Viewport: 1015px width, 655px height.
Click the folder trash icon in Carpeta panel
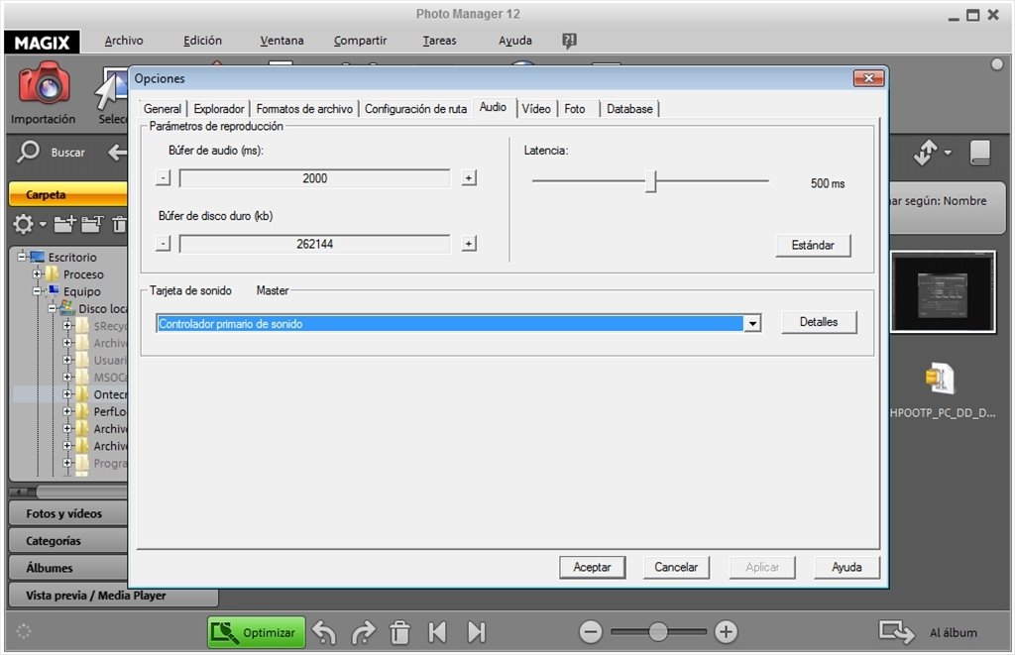coord(119,224)
